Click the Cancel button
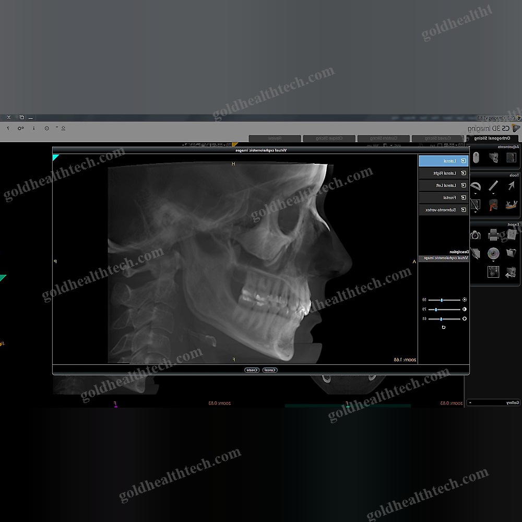The height and width of the screenshot is (522, 522). click(x=270, y=370)
